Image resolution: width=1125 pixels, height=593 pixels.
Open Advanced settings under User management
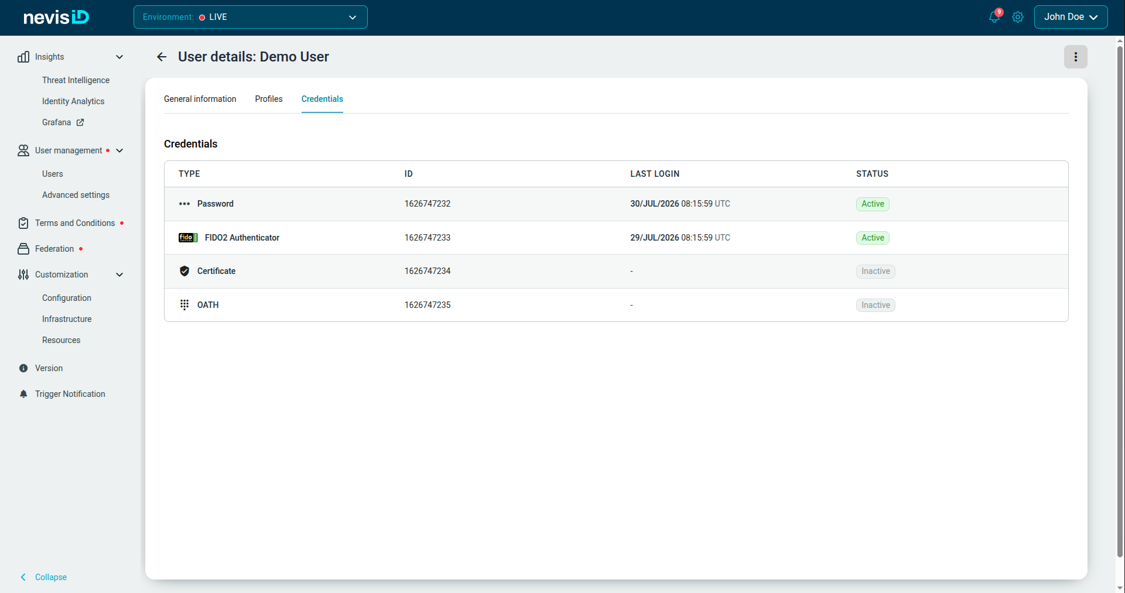(76, 195)
